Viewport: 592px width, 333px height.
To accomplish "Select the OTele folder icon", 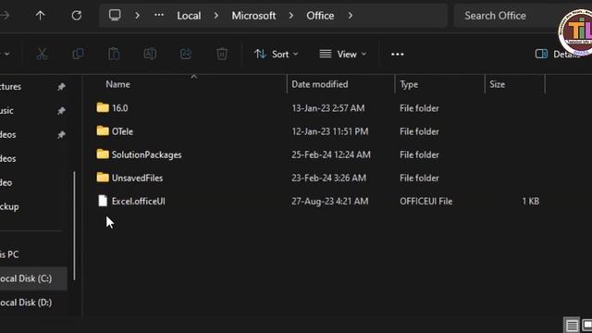I will tap(103, 131).
